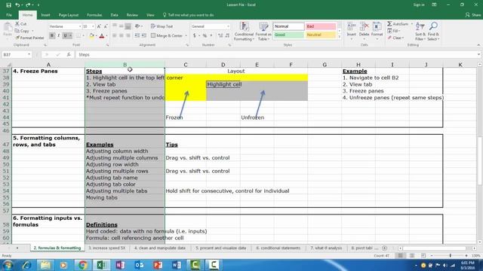Expand the cell styles gallery arrow
The image size is (483, 271).
coord(340,37)
